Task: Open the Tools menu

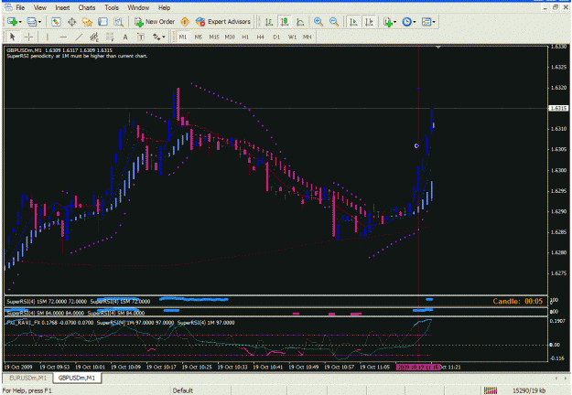Action: click(x=112, y=7)
